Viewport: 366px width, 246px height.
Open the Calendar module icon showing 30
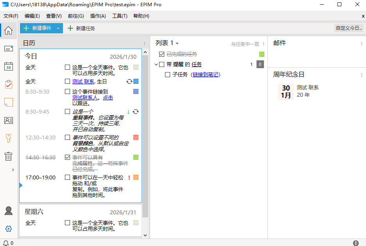(x=8, y=67)
